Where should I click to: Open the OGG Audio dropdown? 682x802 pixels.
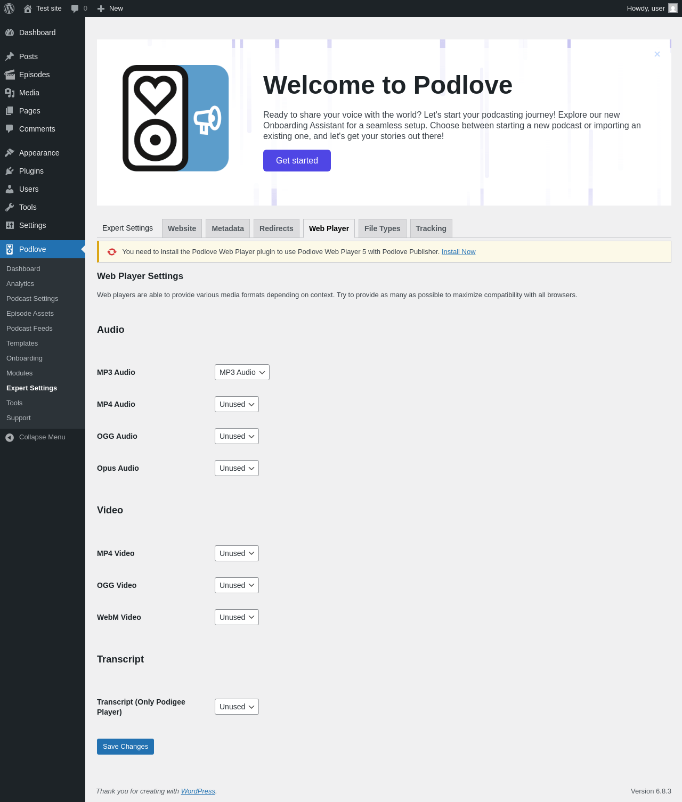(237, 436)
